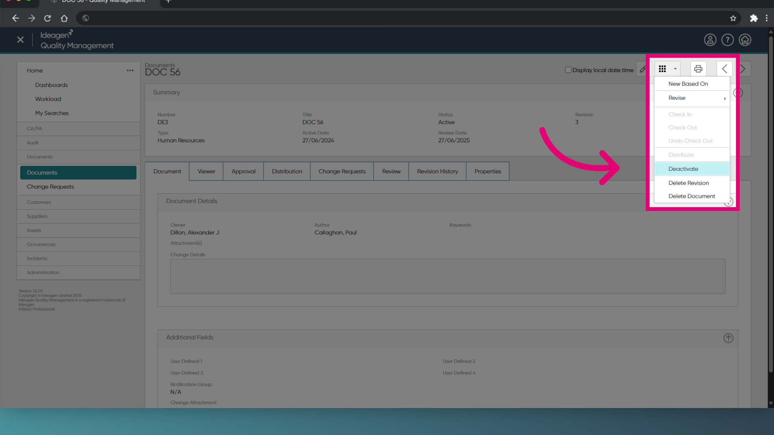Expand the Occurrences sidebar section
The width and height of the screenshot is (774, 435).
pos(78,245)
